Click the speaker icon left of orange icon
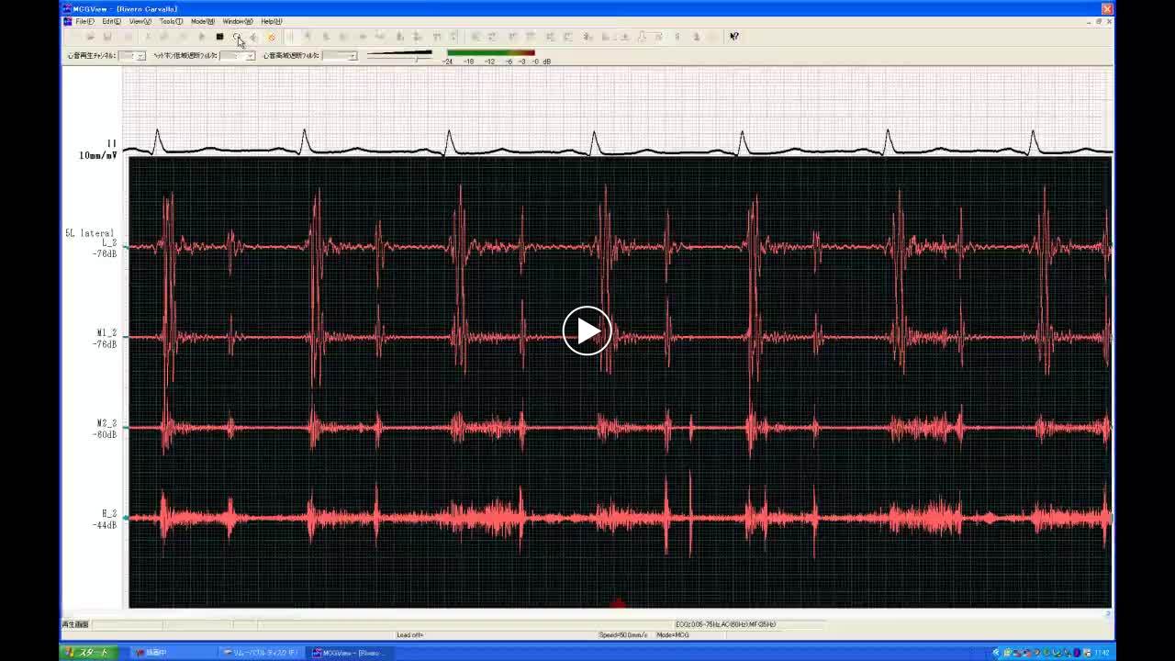This screenshot has width=1175, height=661. [254, 37]
